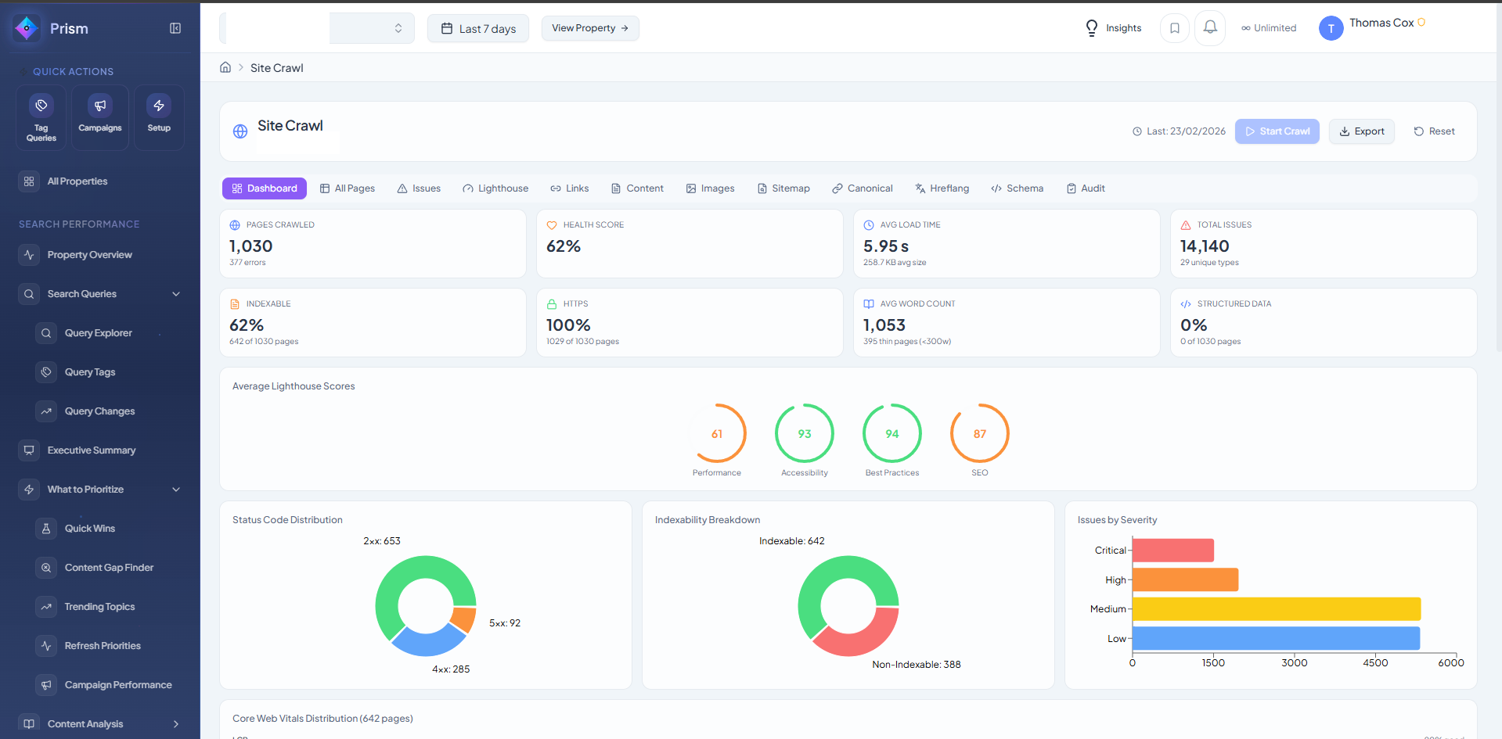Viewport: 1502px width, 739px height.
Task: Expand the Content Analysis chevron
Action: [x=176, y=724]
